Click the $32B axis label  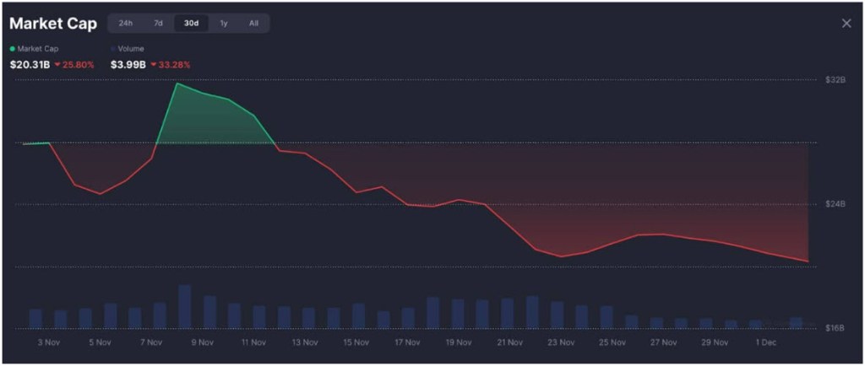point(835,79)
